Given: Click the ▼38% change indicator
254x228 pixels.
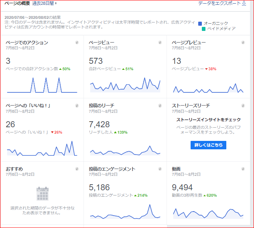Looking at the screenshot, I should [211, 69].
